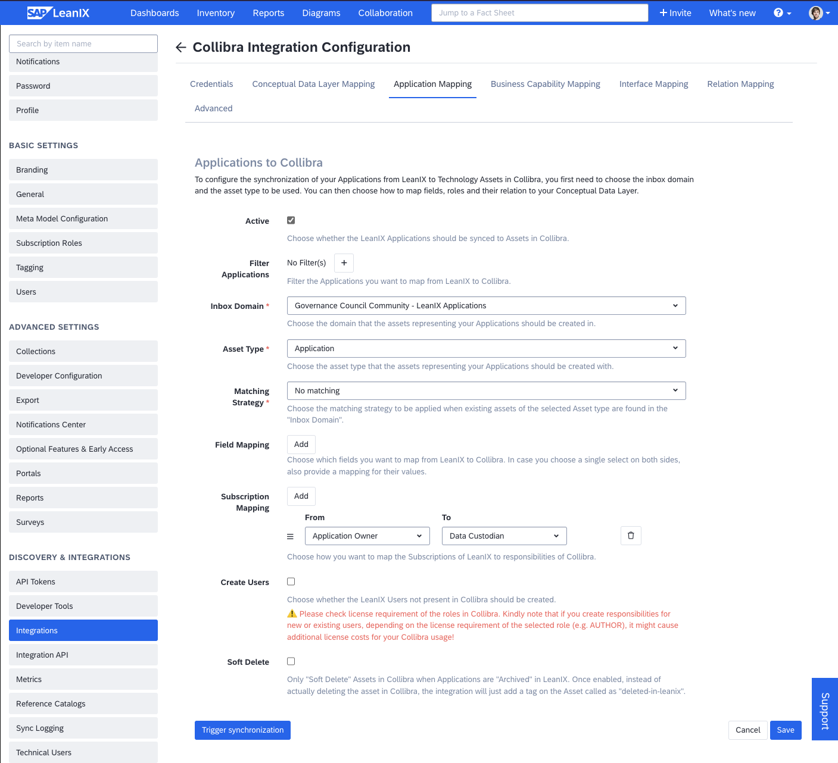838x763 pixels.
Task: Open the user avatar menu
Action: tap(819, 12)
